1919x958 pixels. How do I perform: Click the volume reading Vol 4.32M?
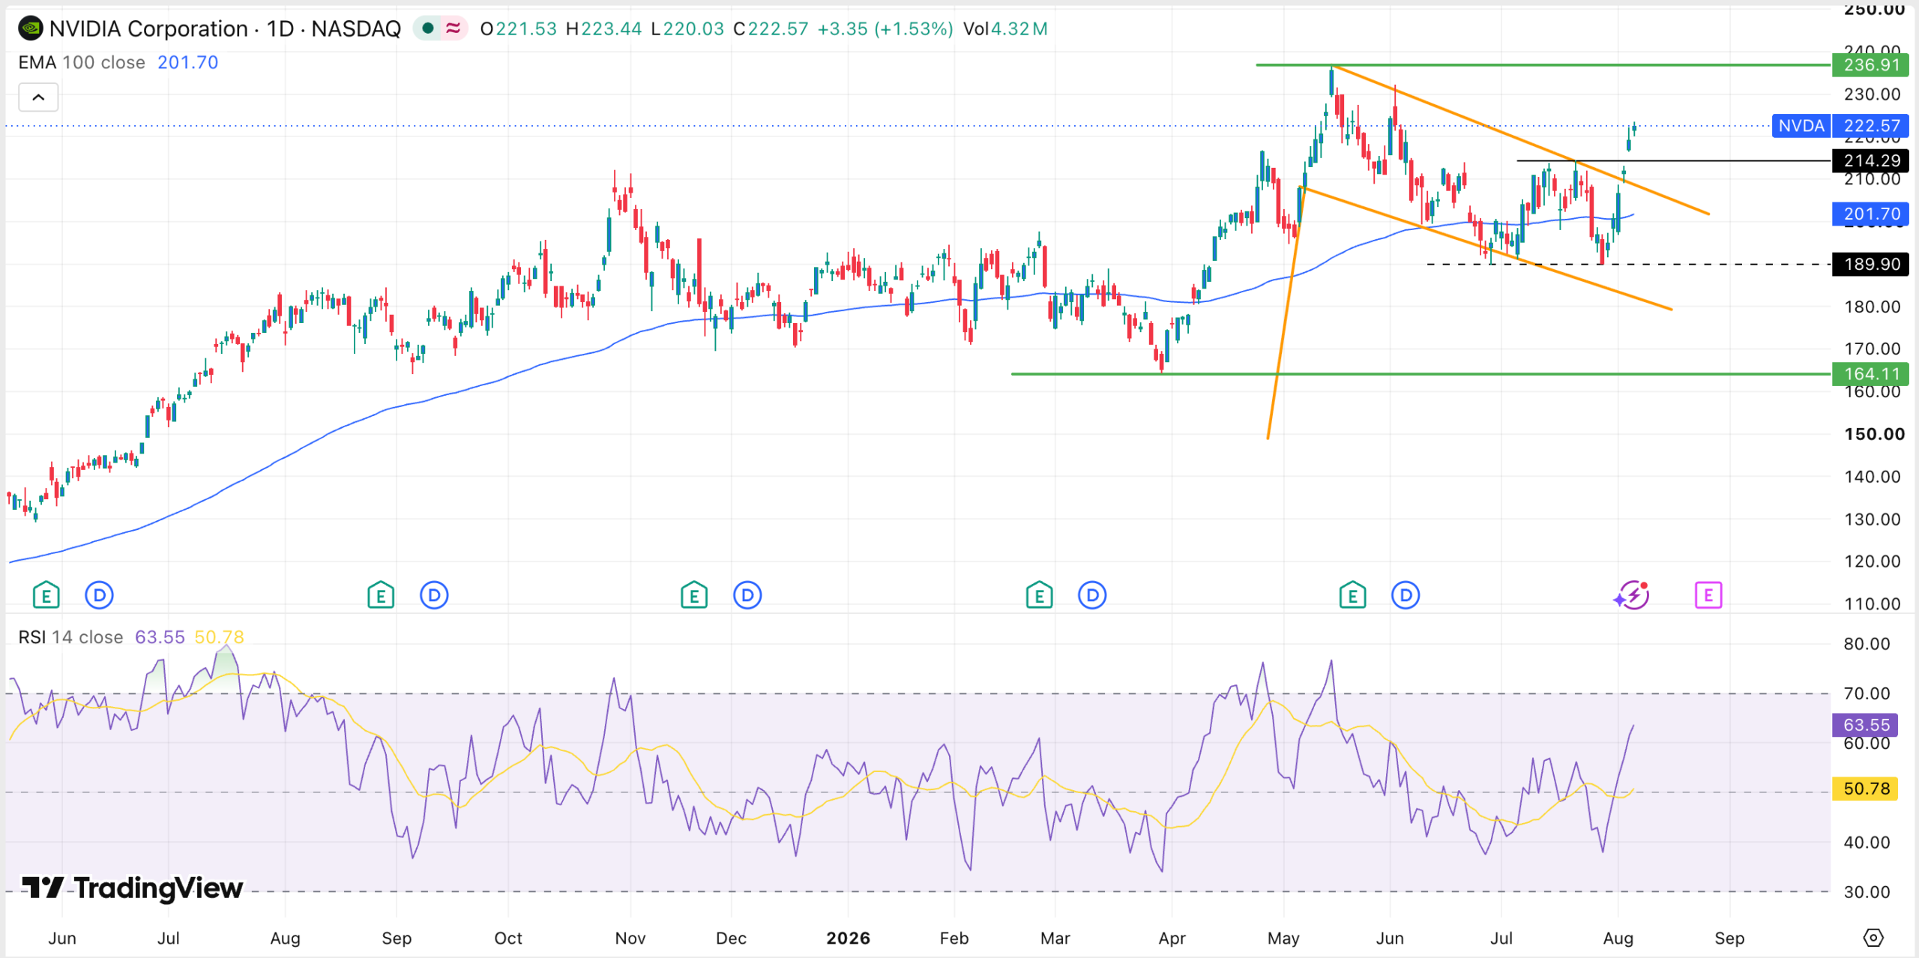click(1005, 28)
